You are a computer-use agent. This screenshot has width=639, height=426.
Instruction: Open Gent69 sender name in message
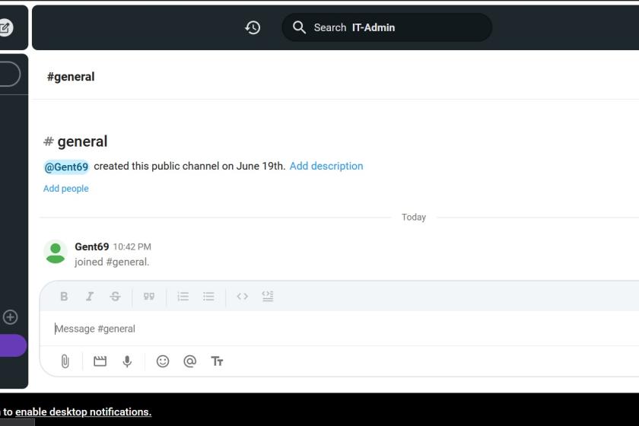[92, 246]
